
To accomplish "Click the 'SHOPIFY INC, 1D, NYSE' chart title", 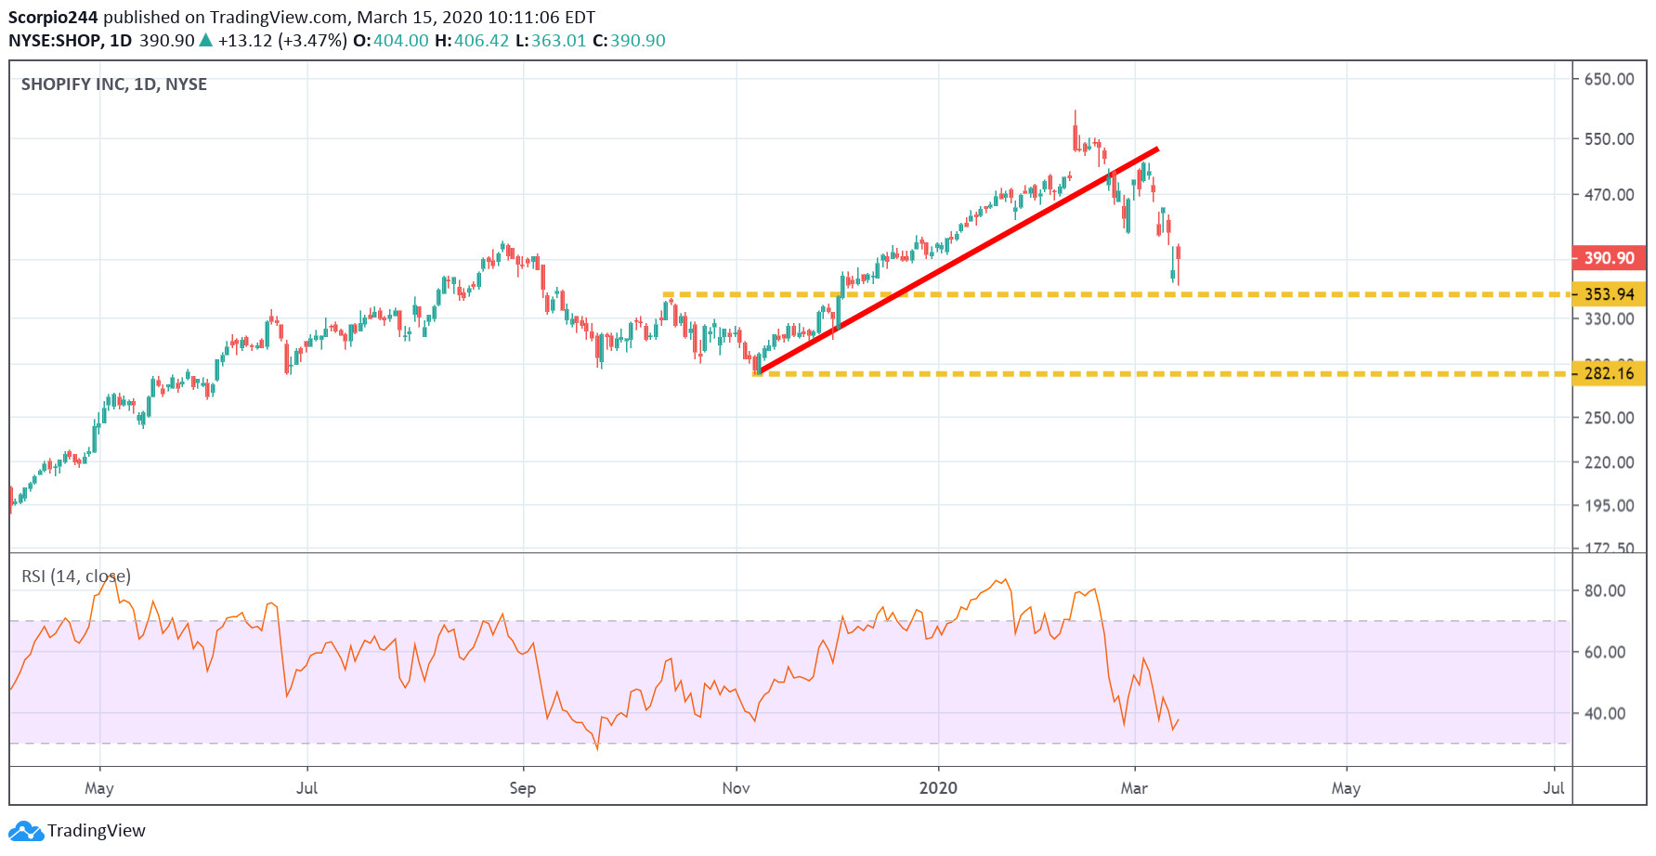I will coord(114,84).
